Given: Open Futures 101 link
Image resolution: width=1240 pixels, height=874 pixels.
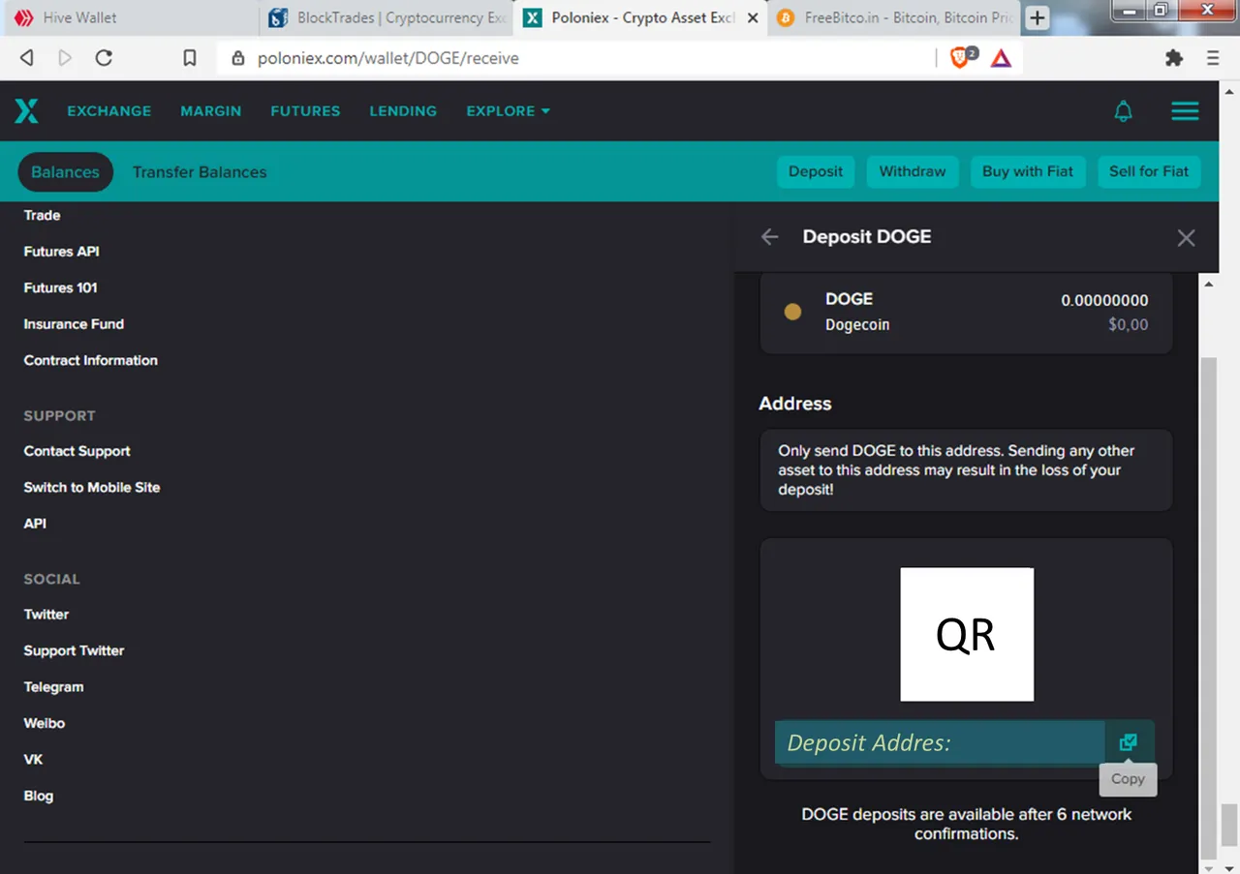Looking at the screenshot, I should (x=61, y=287).
